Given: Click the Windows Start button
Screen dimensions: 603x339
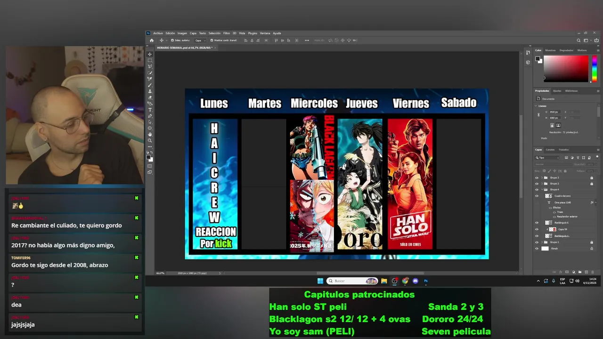Looking at the screenshot, I should [320, 281].
